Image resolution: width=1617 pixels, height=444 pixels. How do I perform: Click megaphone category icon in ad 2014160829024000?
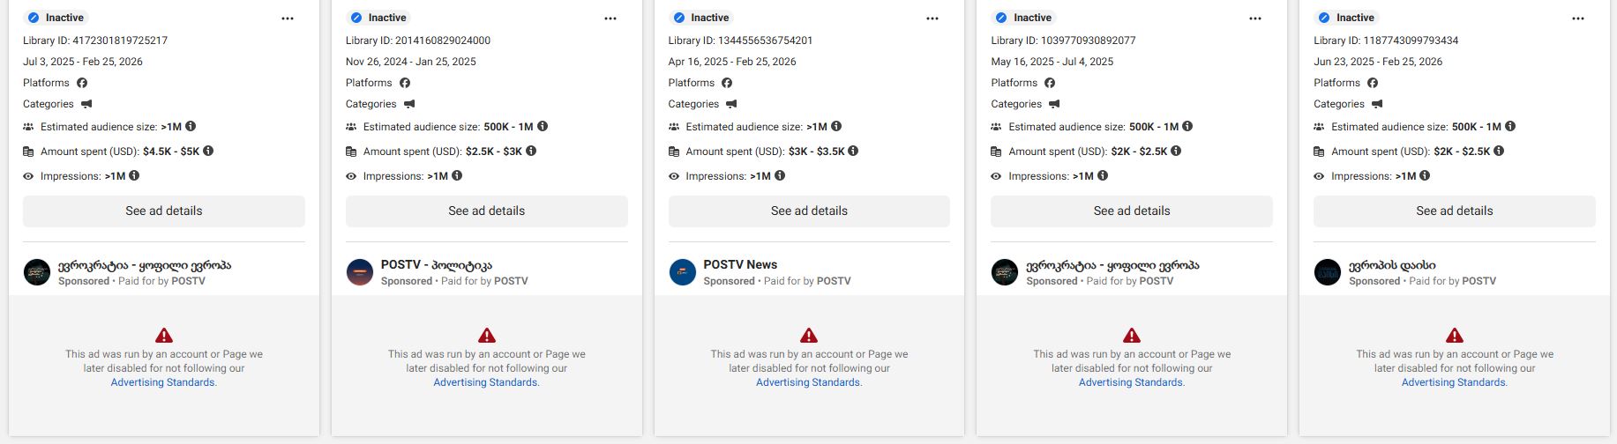click(409, 104)
